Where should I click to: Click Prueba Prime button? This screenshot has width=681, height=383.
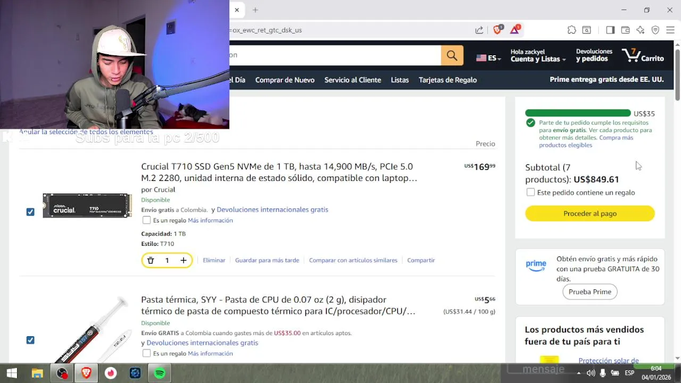coord(589,292)
